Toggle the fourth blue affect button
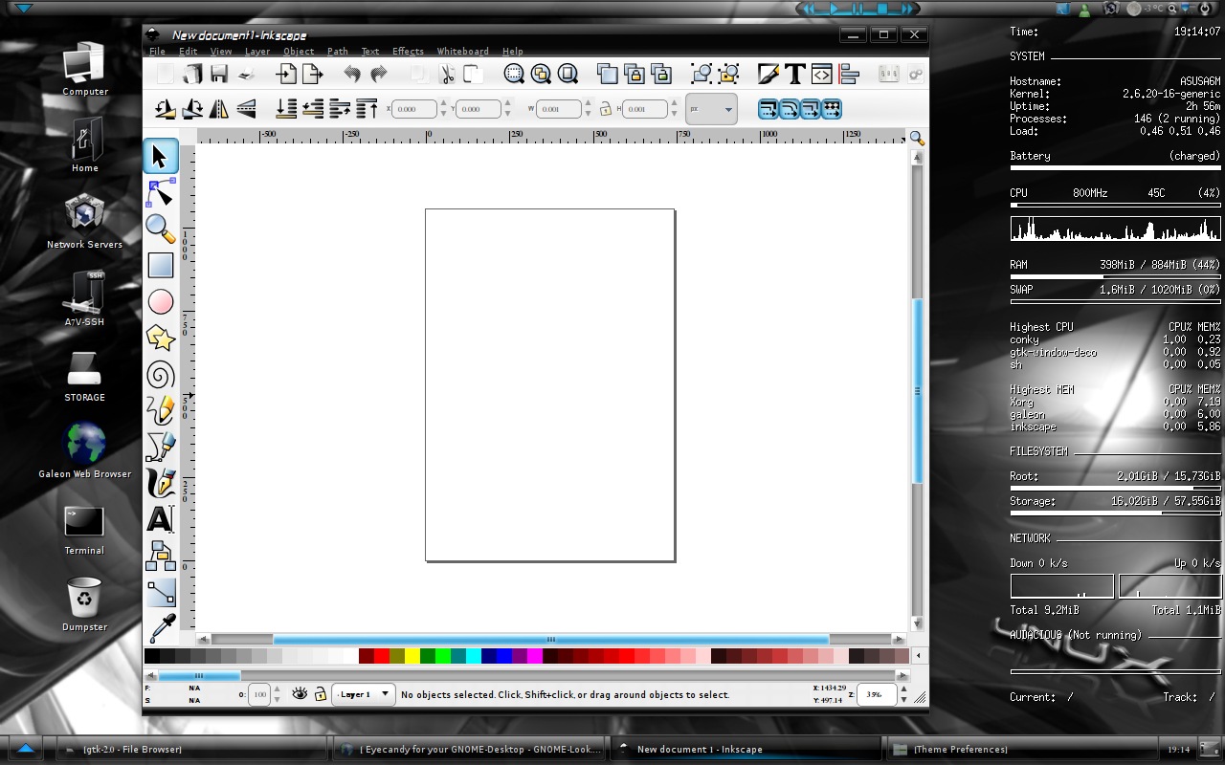Image resolution: width=1225 pixels, height=765 pixels. (x=832, y=109)
